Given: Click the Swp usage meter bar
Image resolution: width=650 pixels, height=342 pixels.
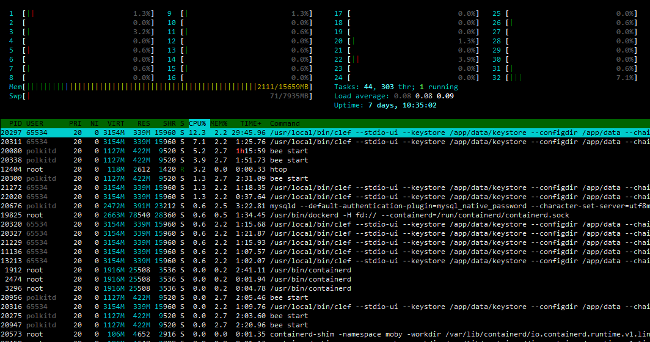Looking at the screenshot, I should (x=161, y=96).
